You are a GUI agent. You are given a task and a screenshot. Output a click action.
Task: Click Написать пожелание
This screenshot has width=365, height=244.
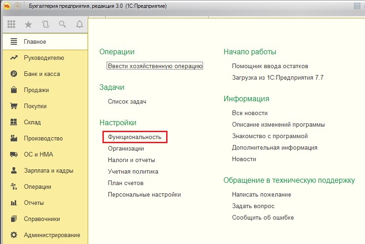262,195
